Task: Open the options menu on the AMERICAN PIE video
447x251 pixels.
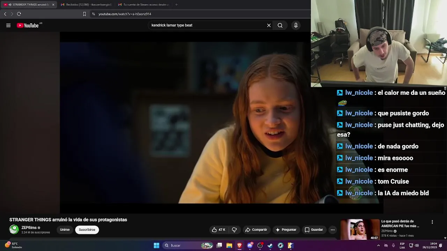Action: [432, 222]
